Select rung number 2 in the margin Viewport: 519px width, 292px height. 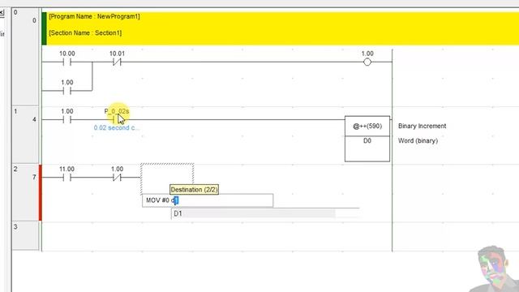(x=15, y=170)
